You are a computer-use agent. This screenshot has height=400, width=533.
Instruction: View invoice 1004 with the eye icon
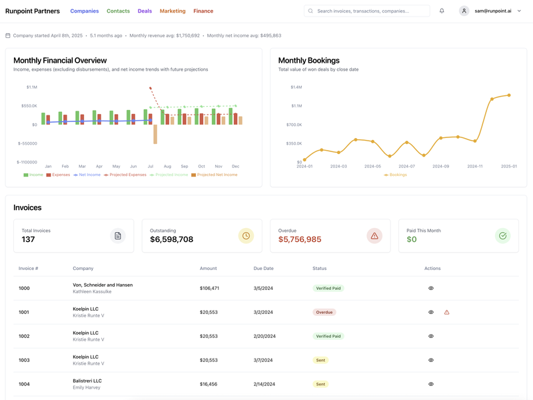(x=430, y=384)
